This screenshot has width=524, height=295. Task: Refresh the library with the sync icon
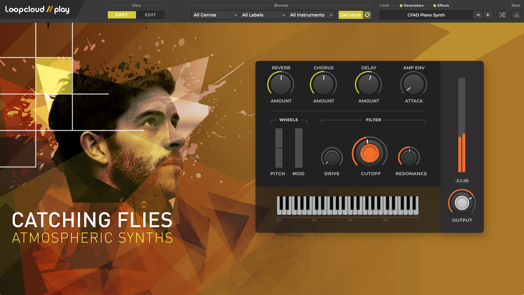pos(367,15)
